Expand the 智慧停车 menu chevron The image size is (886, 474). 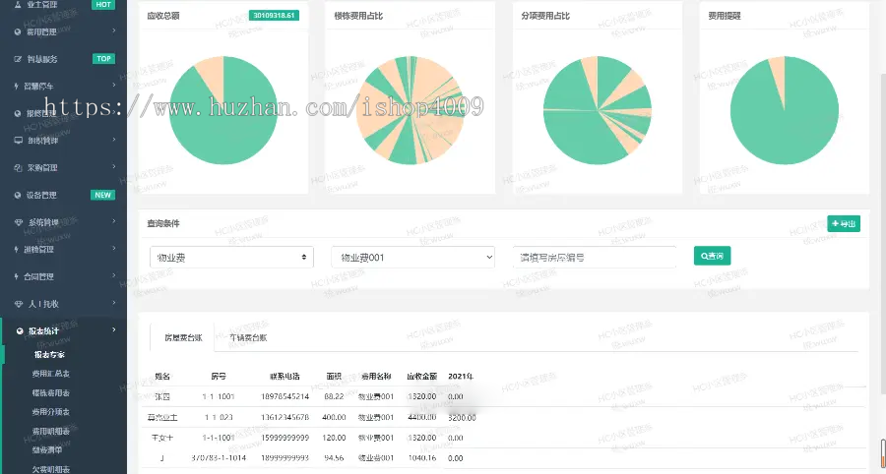113,86
